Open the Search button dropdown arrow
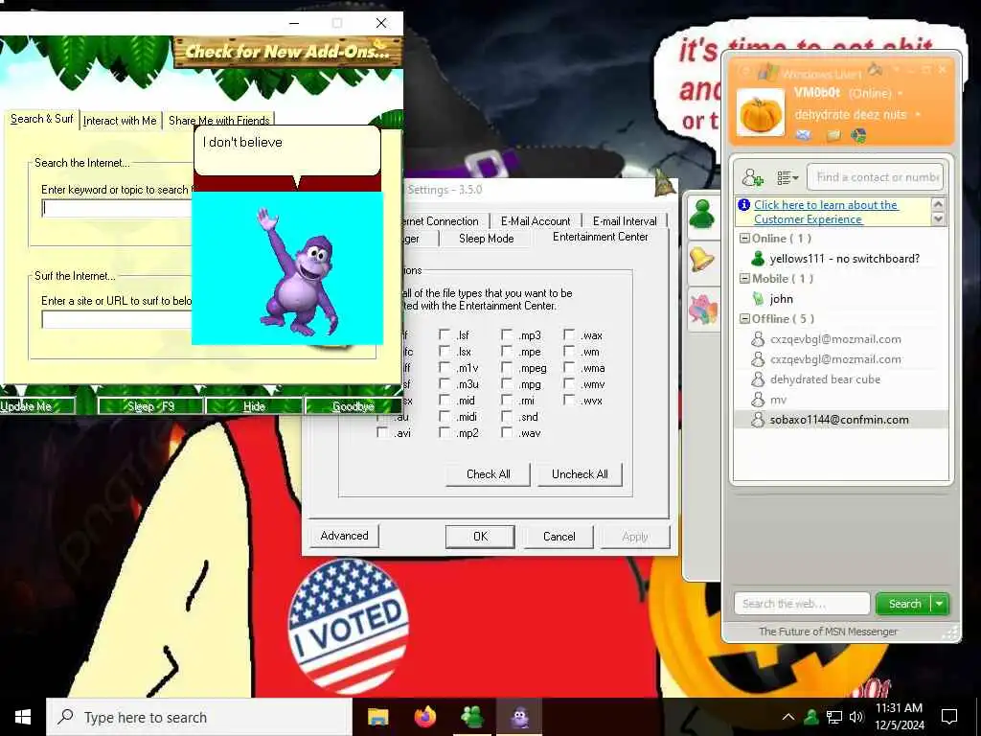The width and height of the screenshot is (981, 736). click(940, 604)
